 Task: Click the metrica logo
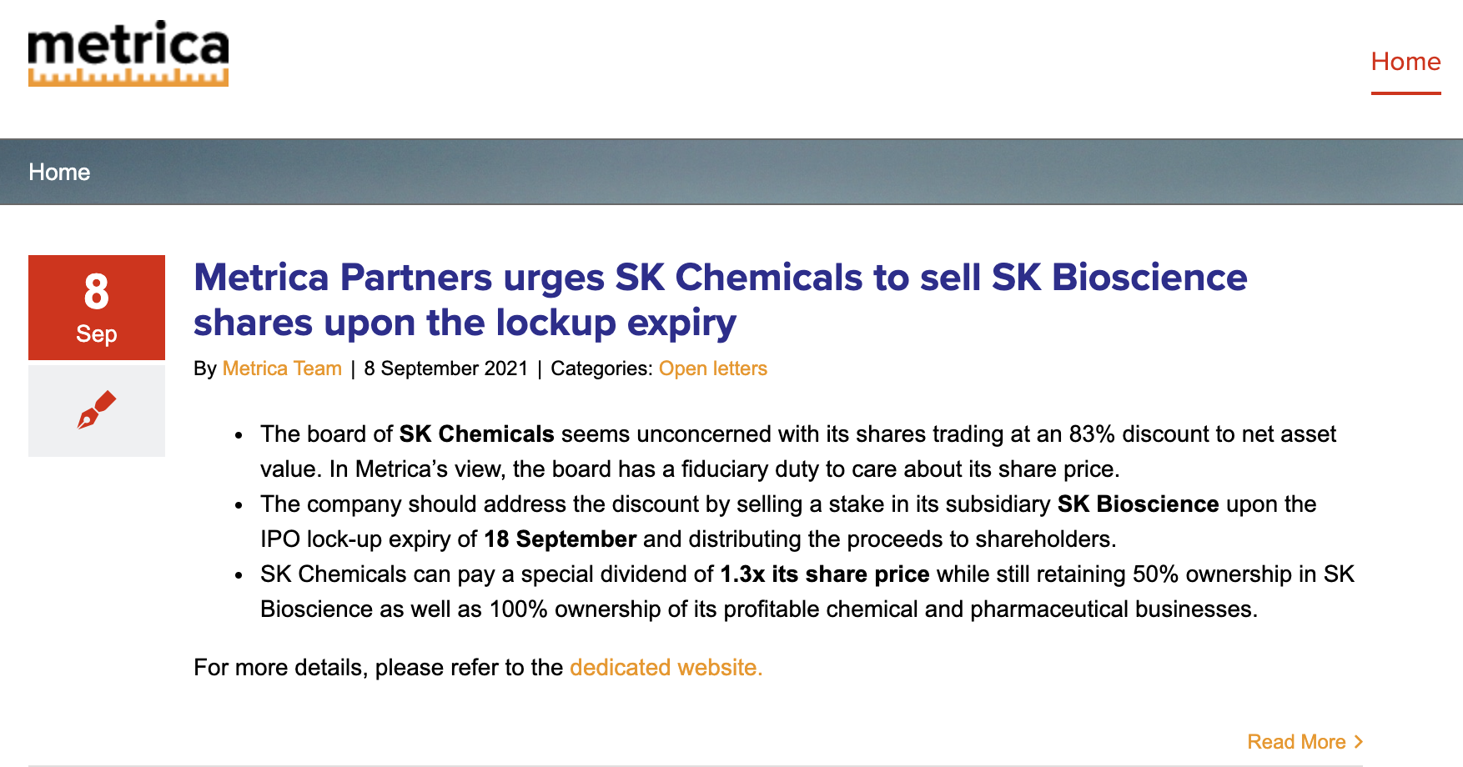(128, 53)
